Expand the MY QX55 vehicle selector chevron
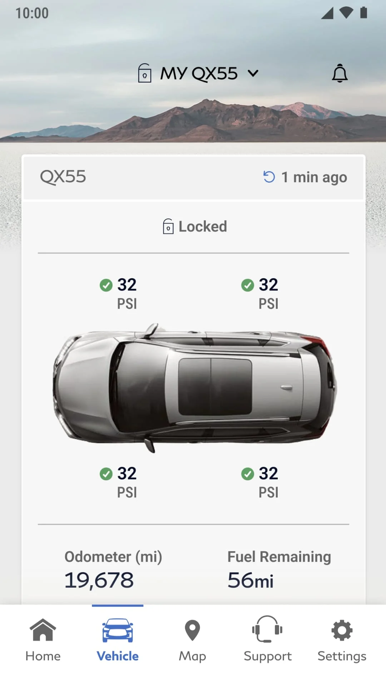This screenshot has height=686, width=386. (253, 73)
